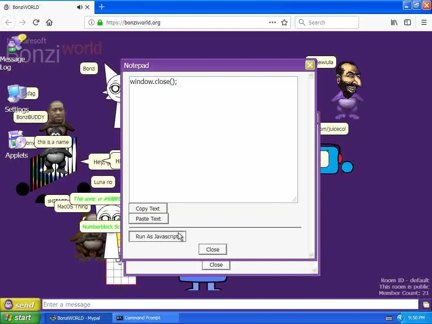Click Run As Javascript button
This screenshot has height=324, width=432.
click(x=157, y=236)
